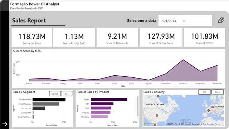Click the eraser clear-filters icon
Screen dimensions: 229x129
tap(221, 20)
